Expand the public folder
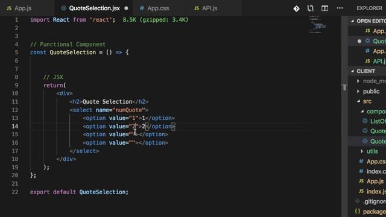 [x=372, y=91]
